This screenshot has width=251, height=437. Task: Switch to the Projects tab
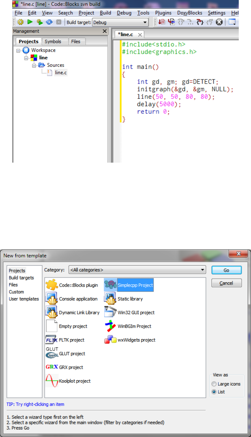click(x=28, y=41)
